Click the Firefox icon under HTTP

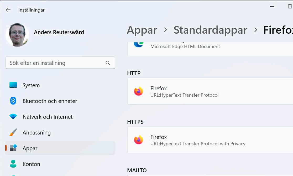point(138,91)
